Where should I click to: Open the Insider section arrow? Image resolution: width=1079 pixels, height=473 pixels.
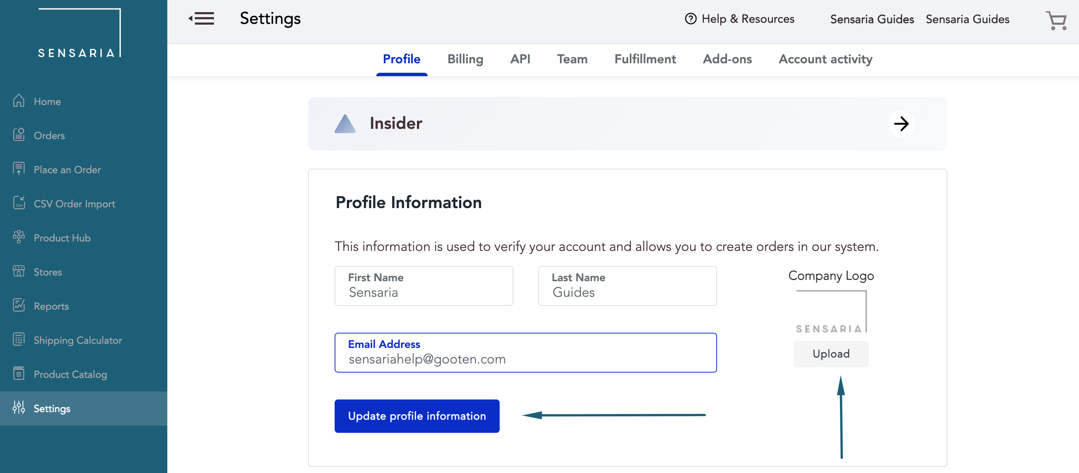coord(901,124)
